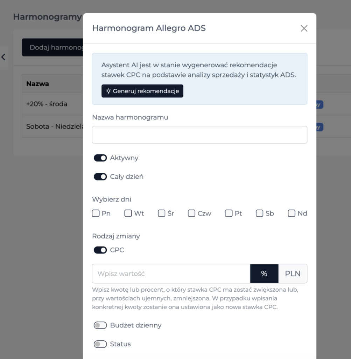Enable the Status switch
The width and height of the screenshot is (351, 359).
coord(100,344)
